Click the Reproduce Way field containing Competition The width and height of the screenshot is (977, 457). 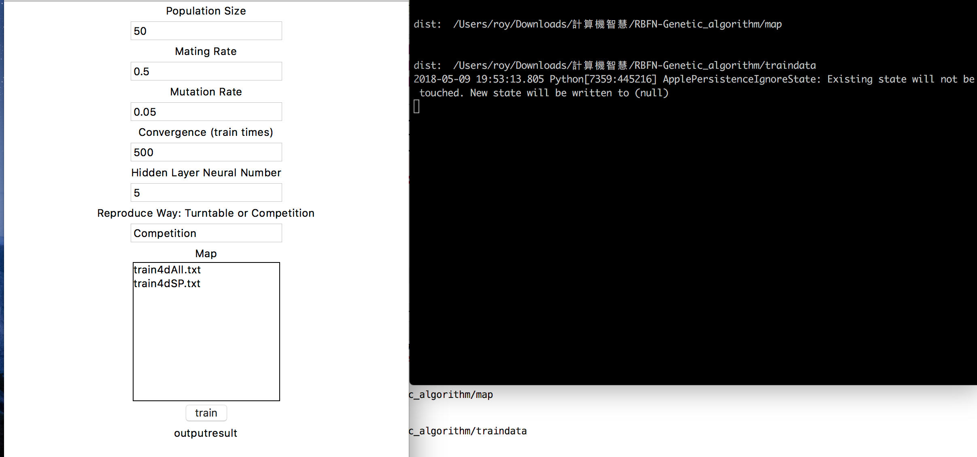point(206,233)
